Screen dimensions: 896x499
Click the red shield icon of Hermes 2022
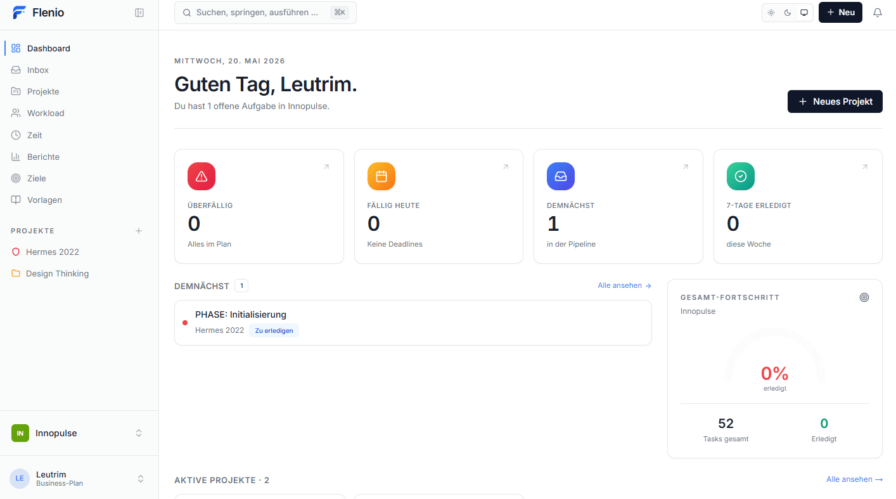(16, 252)
